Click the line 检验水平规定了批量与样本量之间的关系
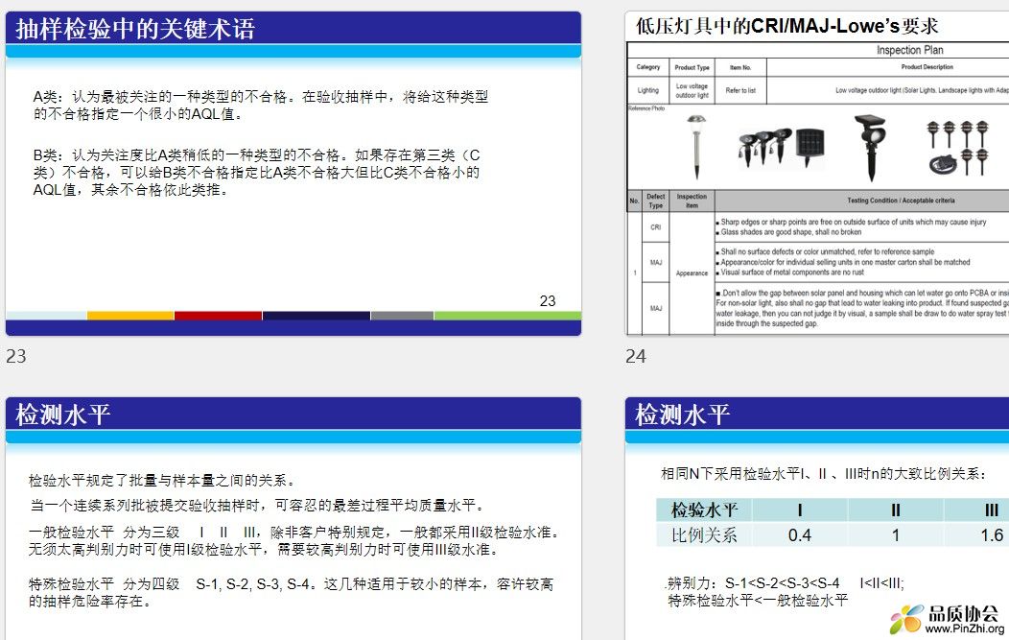The width and height of the screenshot is (1009, 640). 161,481
